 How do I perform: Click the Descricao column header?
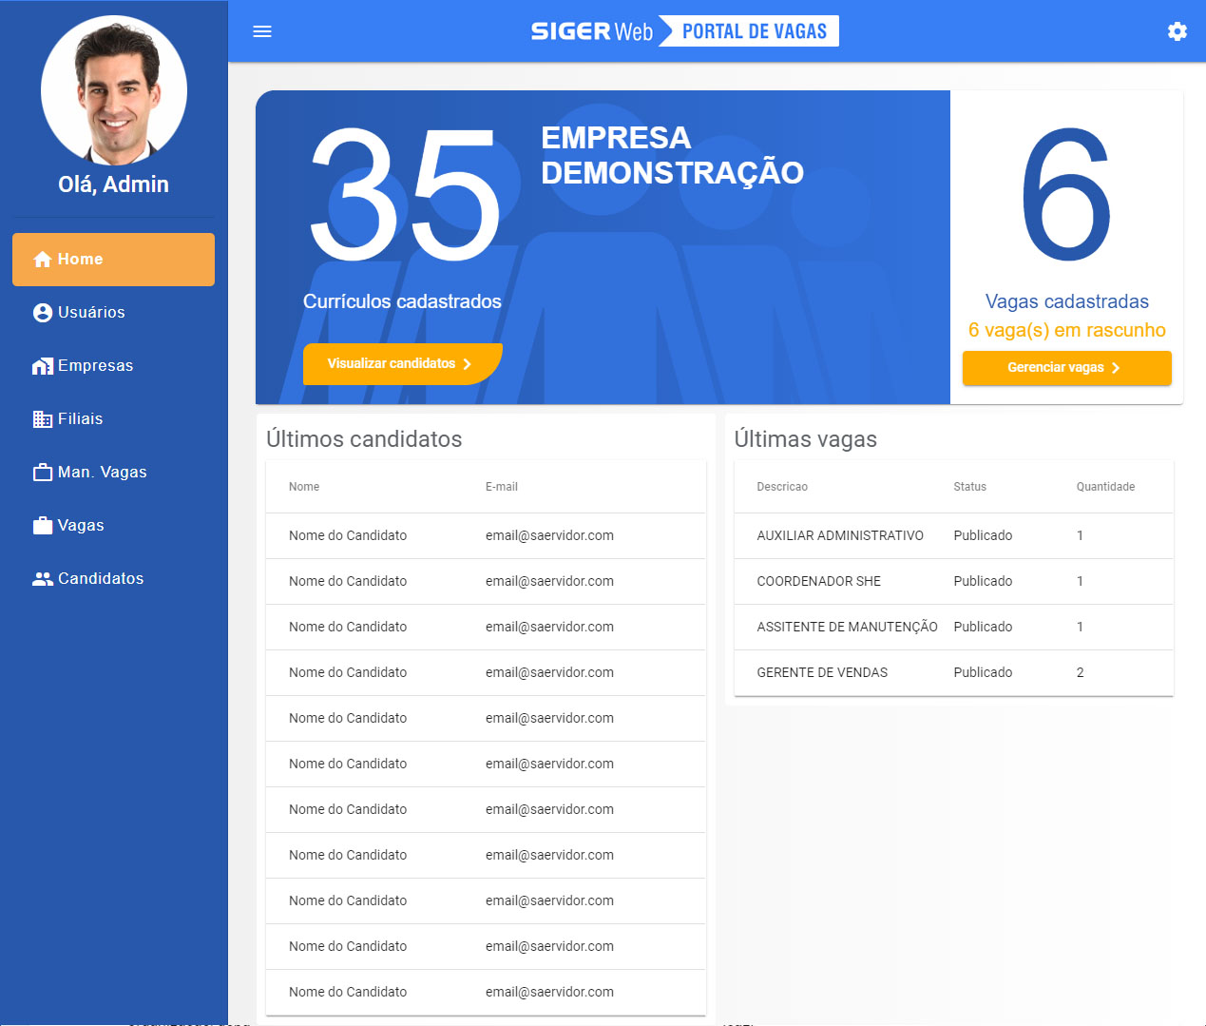click(782, 487)
